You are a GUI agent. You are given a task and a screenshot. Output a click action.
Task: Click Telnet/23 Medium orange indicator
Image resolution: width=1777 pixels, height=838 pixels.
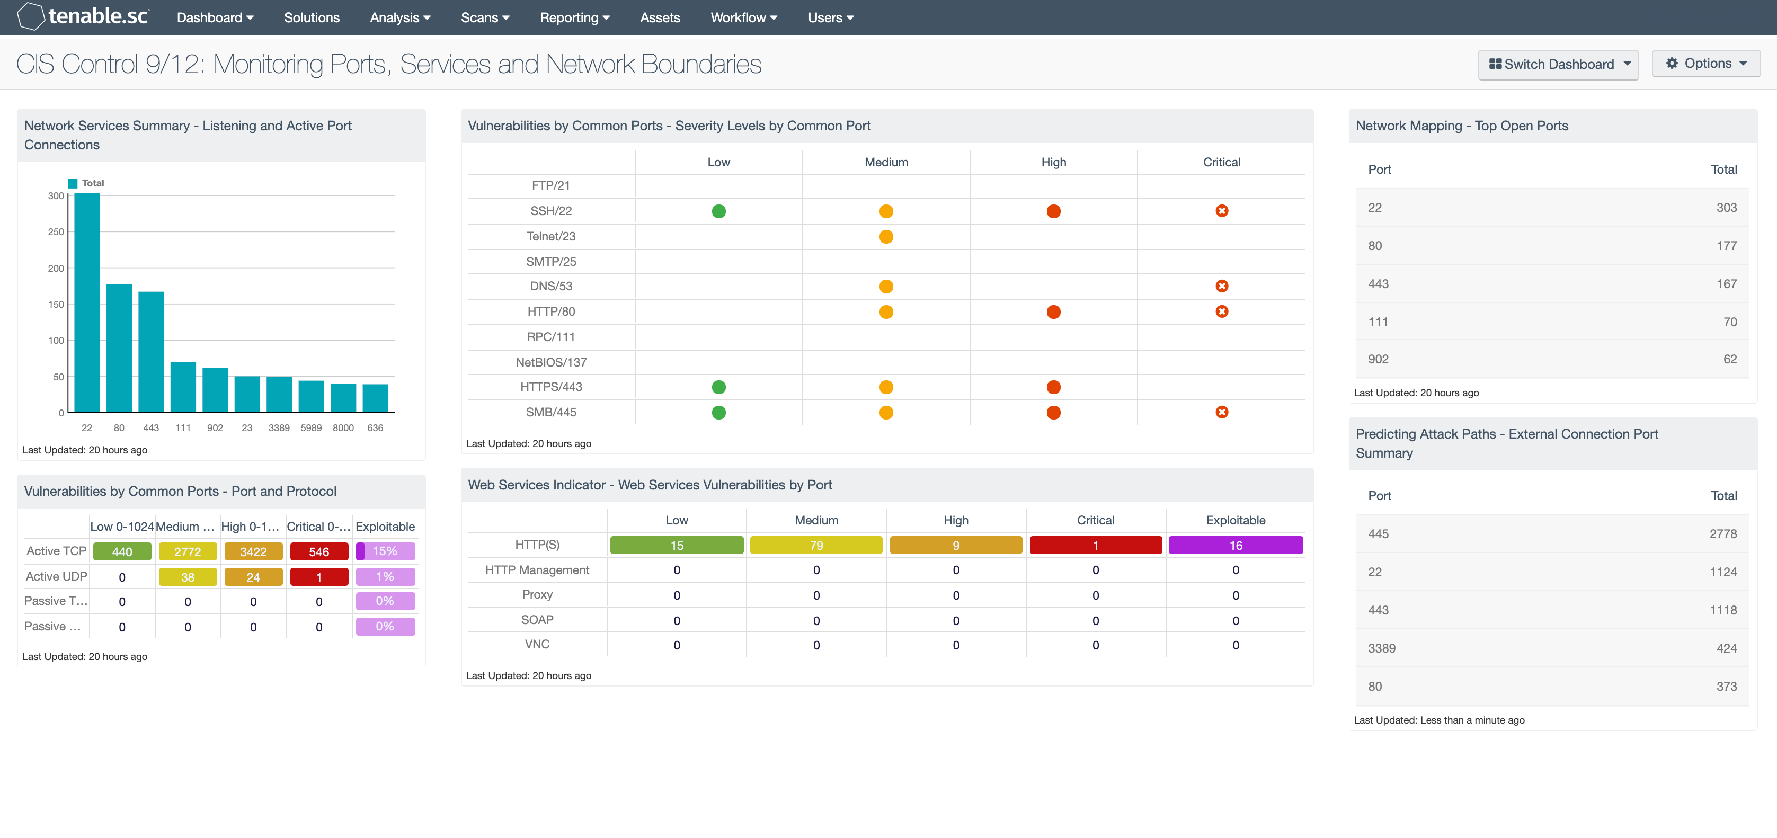click(886, 237)
